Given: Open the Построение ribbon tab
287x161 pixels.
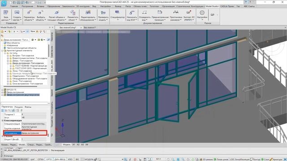Looking at the screenshot, I should coord(27,6).
